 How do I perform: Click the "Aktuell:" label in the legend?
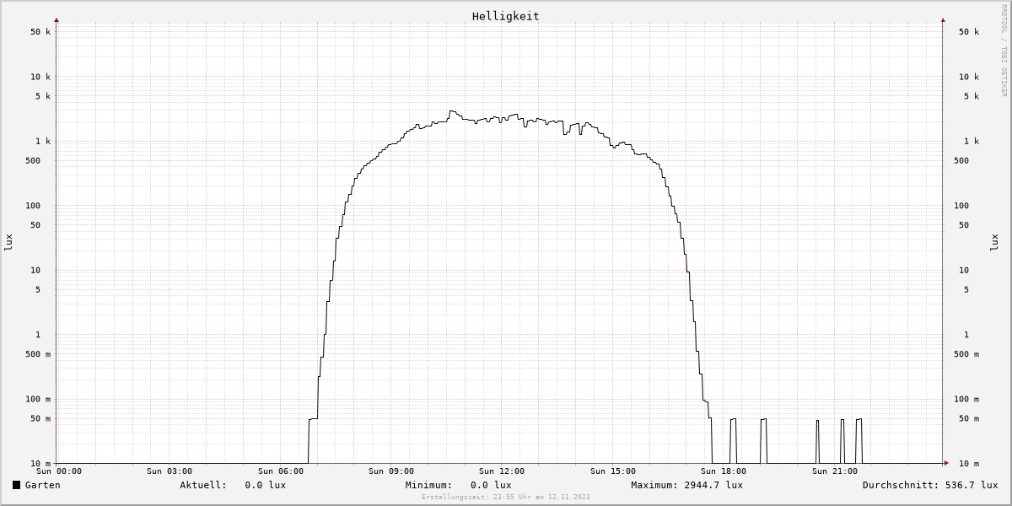coord(203,485)
